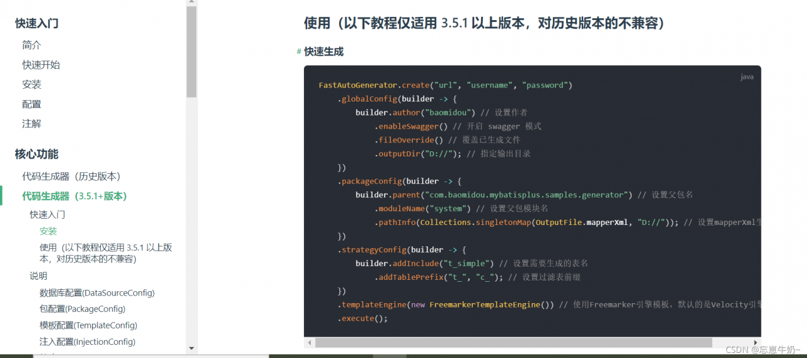807x358 pixels.
Task: Click the .fileOverride() code line
Action: pos(447,140)
